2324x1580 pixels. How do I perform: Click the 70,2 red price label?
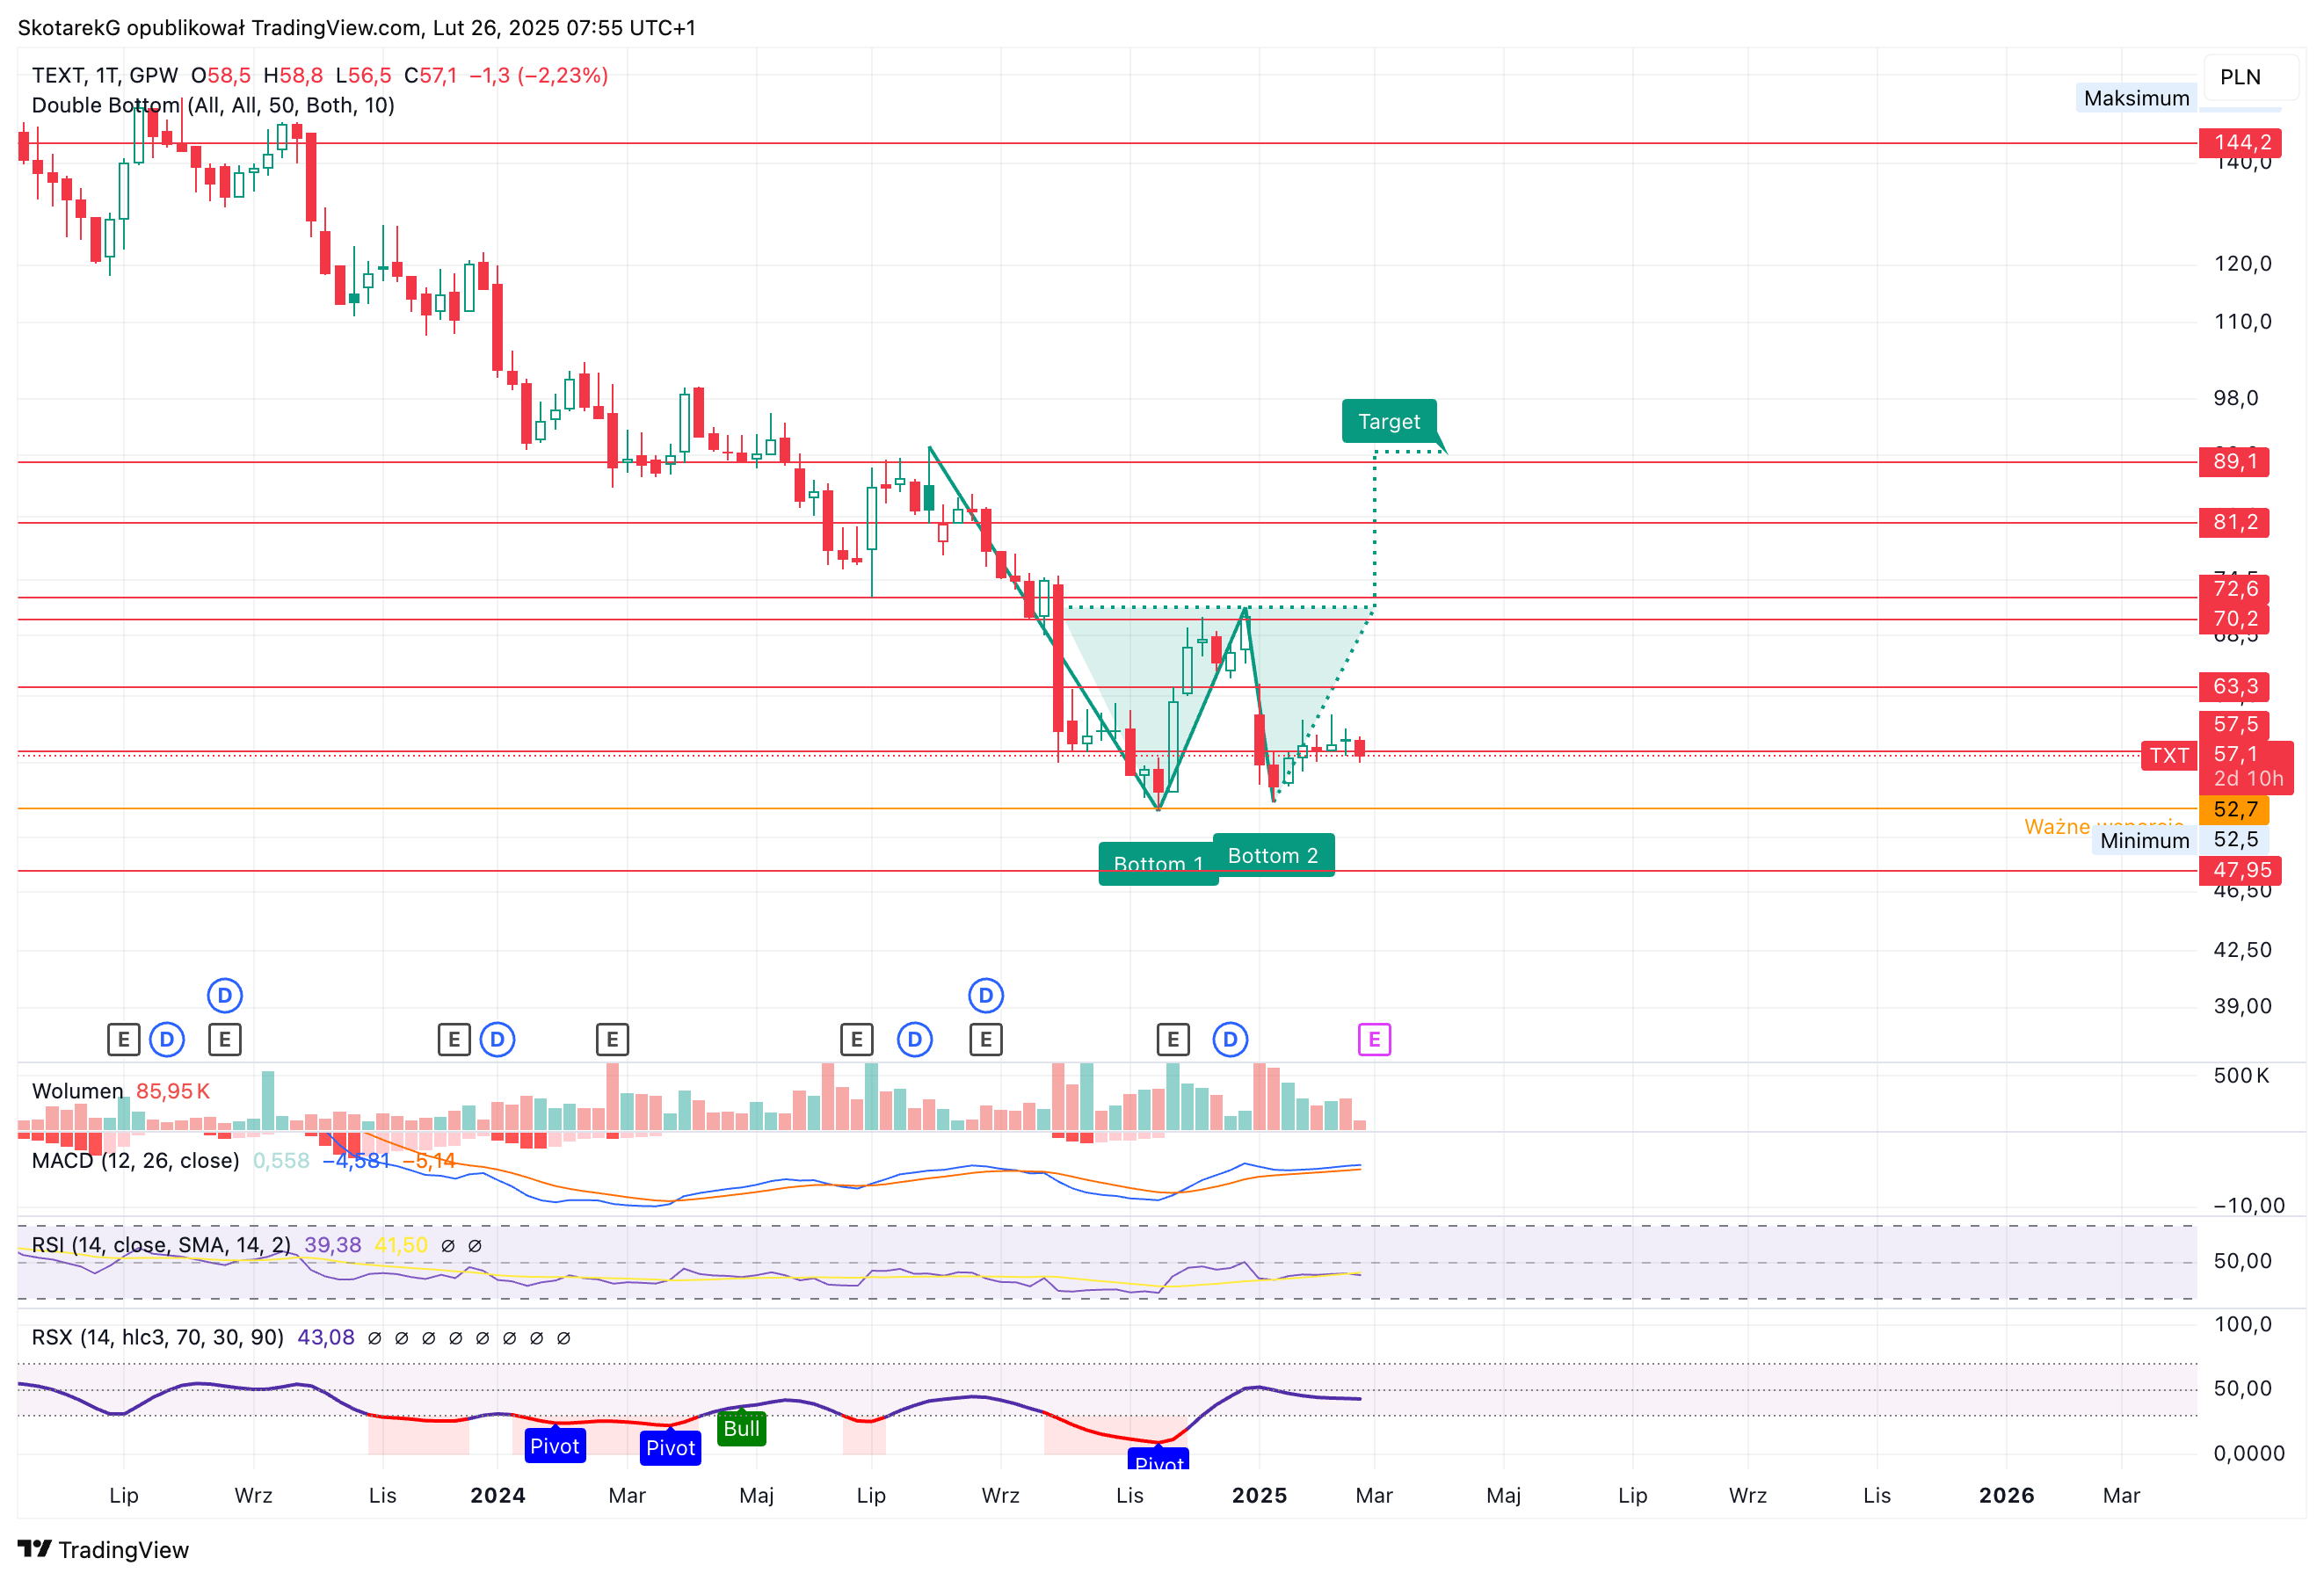[2234, 619]
